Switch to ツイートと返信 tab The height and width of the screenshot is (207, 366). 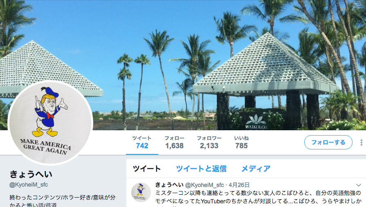tap(201, 169)
